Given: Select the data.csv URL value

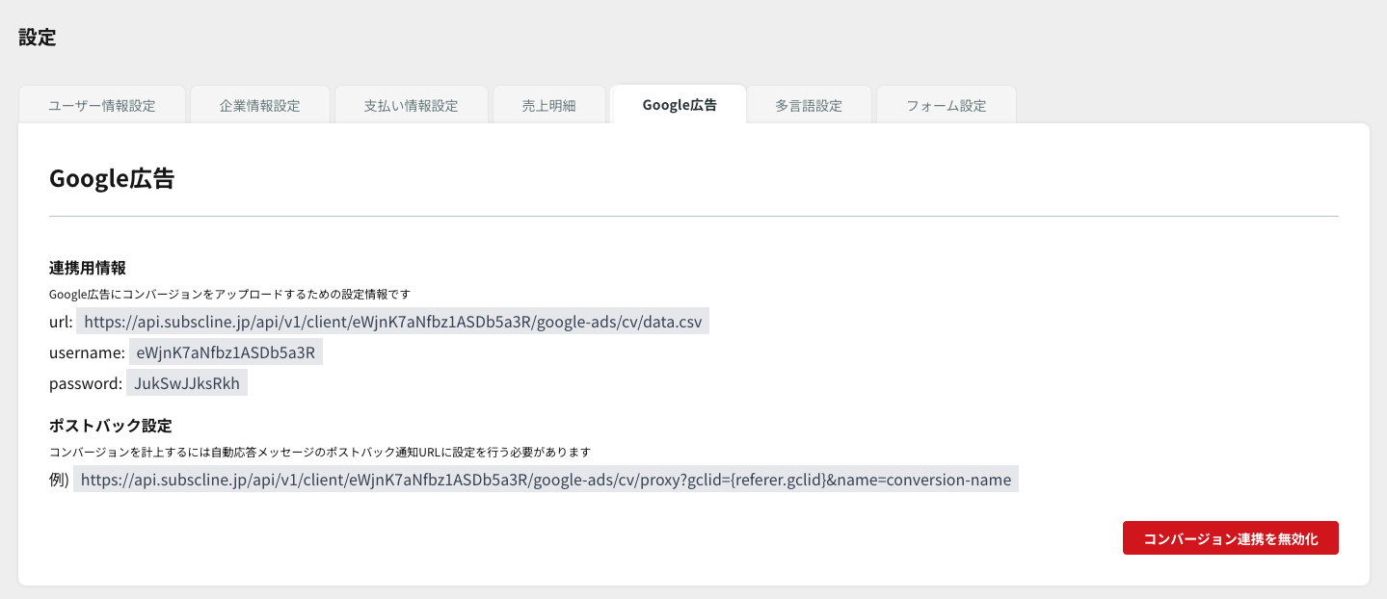Looking at the screenshot, I should pos(393,322).
